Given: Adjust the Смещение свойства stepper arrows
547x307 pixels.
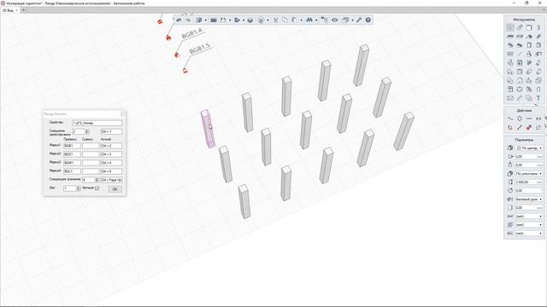Looking at the screenshot, I should pyautogui.click(x=87, y=131).
